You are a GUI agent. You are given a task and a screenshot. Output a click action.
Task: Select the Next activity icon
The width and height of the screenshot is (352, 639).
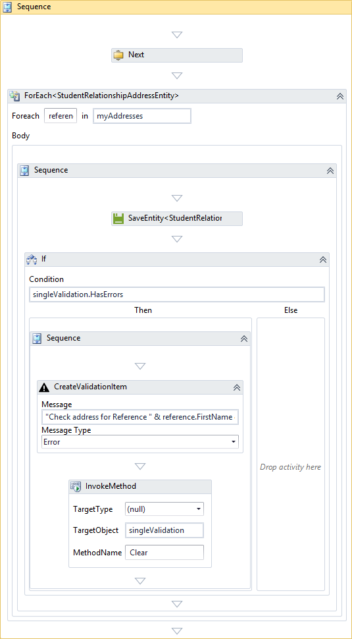[x=118, y=55]
